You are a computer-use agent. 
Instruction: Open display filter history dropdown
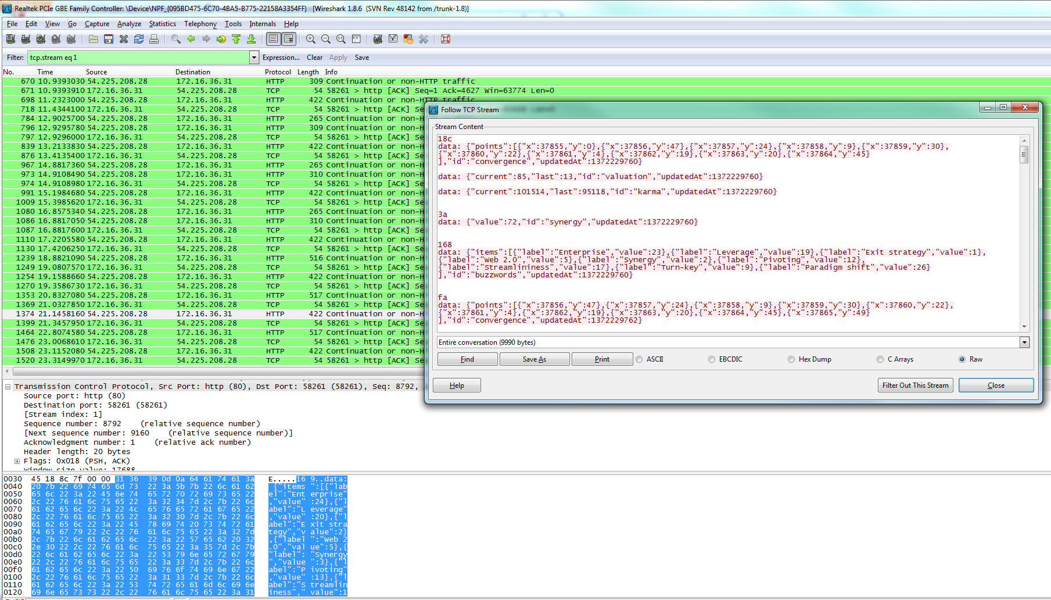(254, 58)
